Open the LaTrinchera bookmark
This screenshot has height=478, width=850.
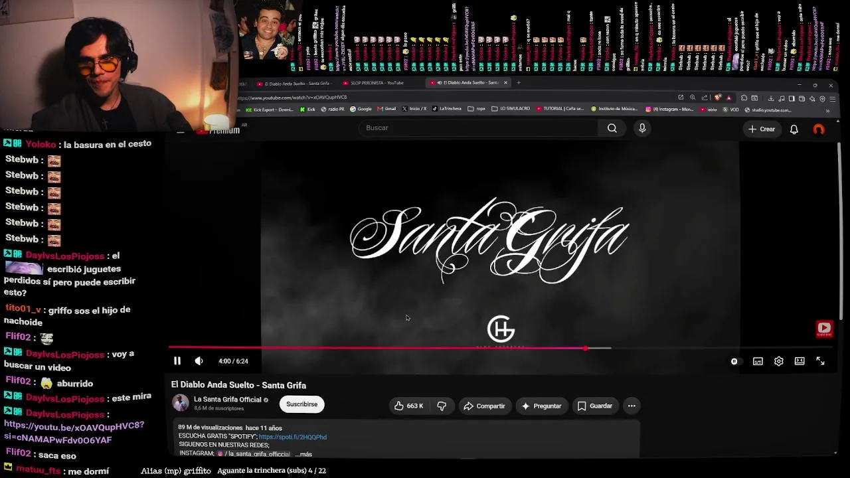[446, 110]
